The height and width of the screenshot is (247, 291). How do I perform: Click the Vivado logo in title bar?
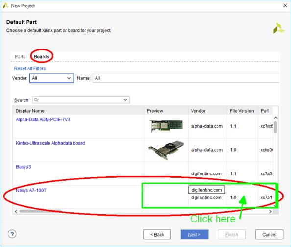click(x=6, y=6)
